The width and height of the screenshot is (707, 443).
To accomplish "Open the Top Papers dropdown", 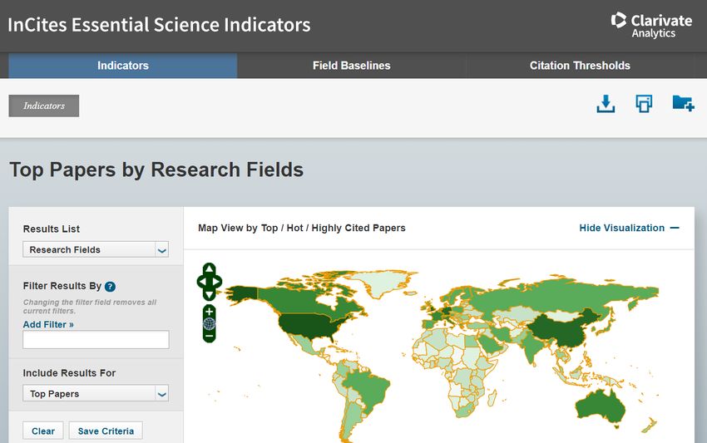I will coord(96,393).
